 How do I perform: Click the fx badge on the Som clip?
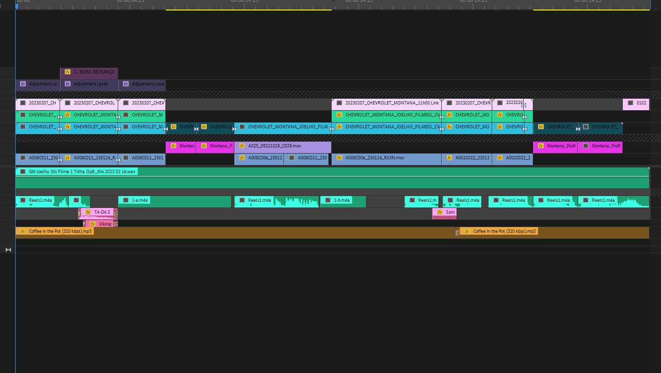coord(440,212)
